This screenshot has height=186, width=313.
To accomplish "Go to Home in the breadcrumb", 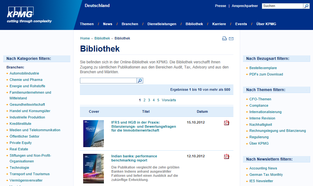I will (85, 39).
